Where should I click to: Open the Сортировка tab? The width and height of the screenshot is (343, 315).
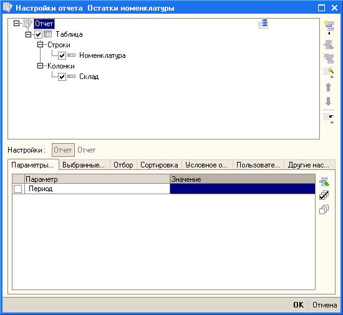[x=159, y=165]
